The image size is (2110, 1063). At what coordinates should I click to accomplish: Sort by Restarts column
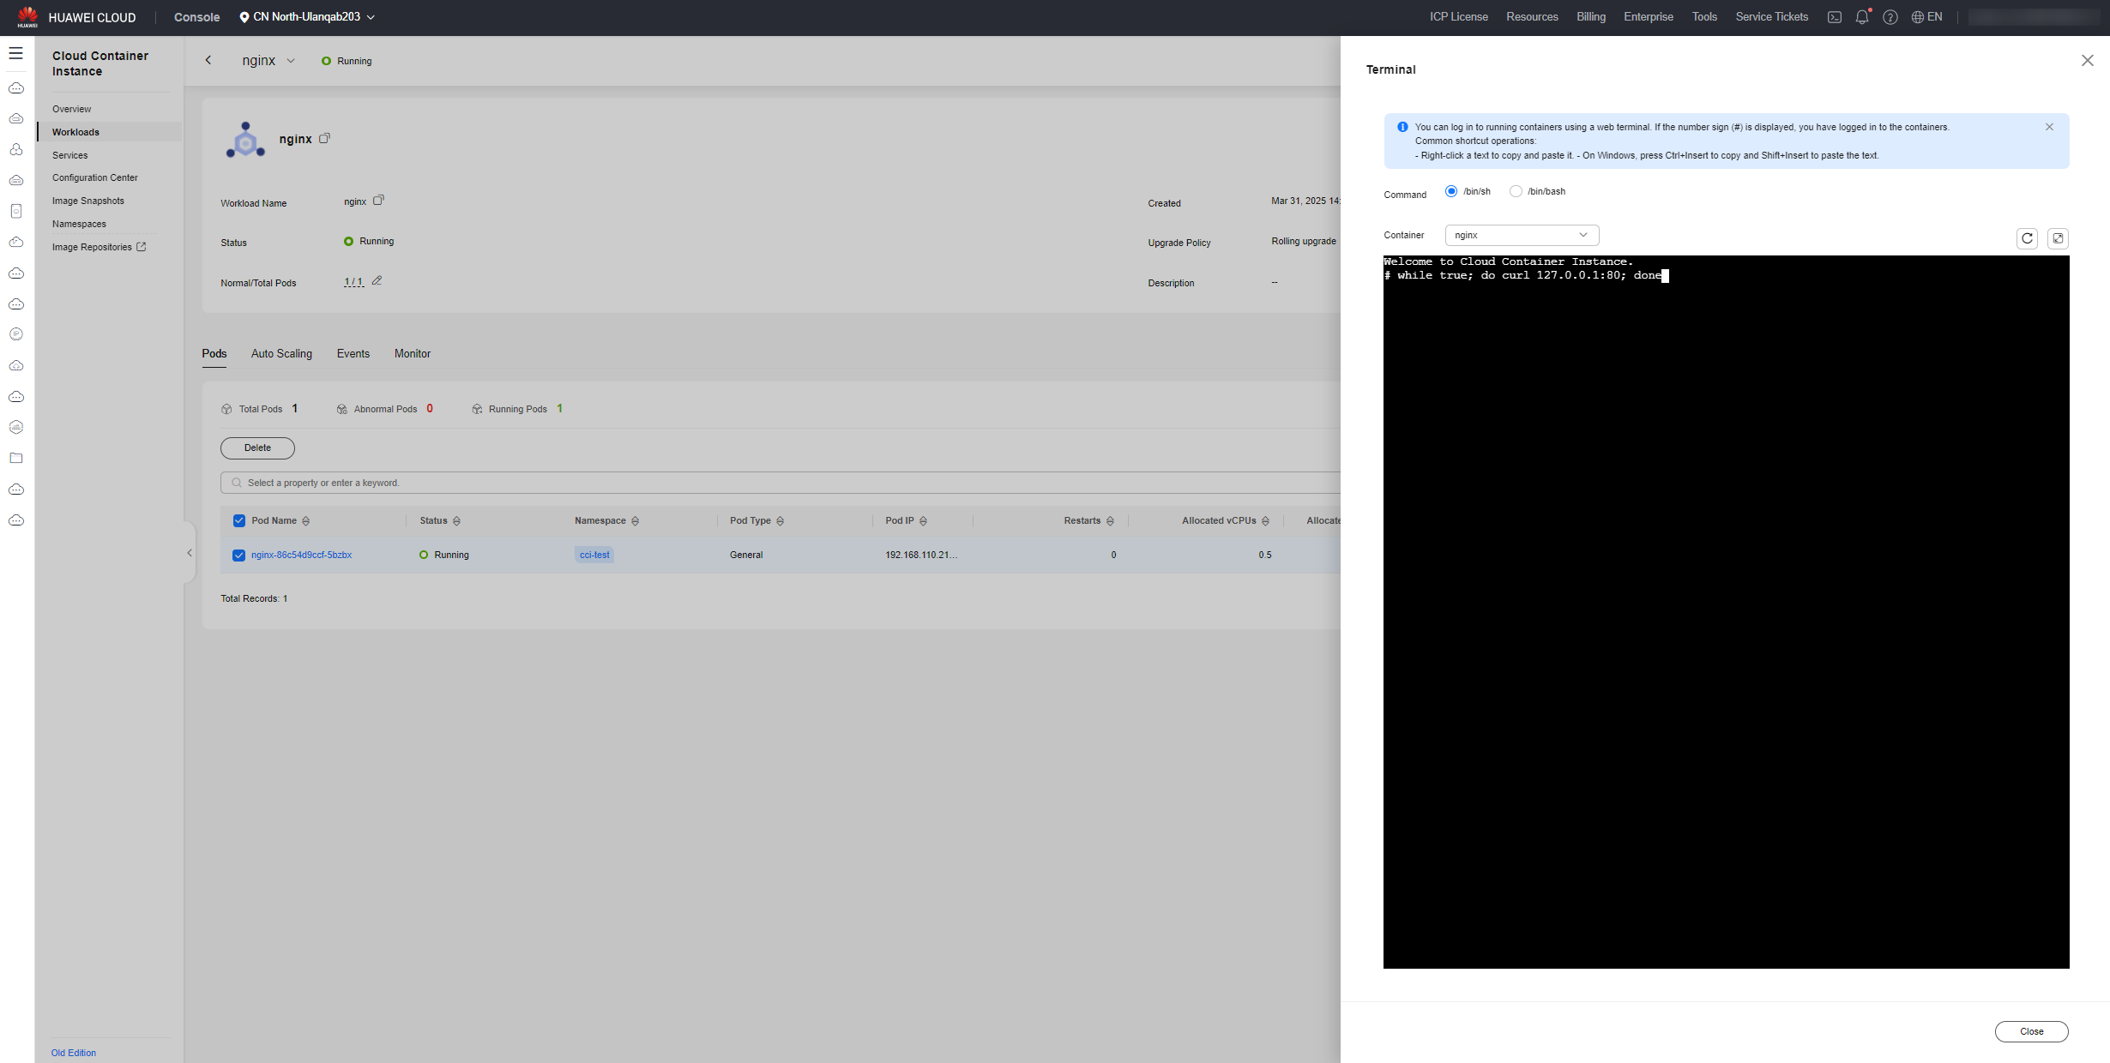(x=1110, y=521)
